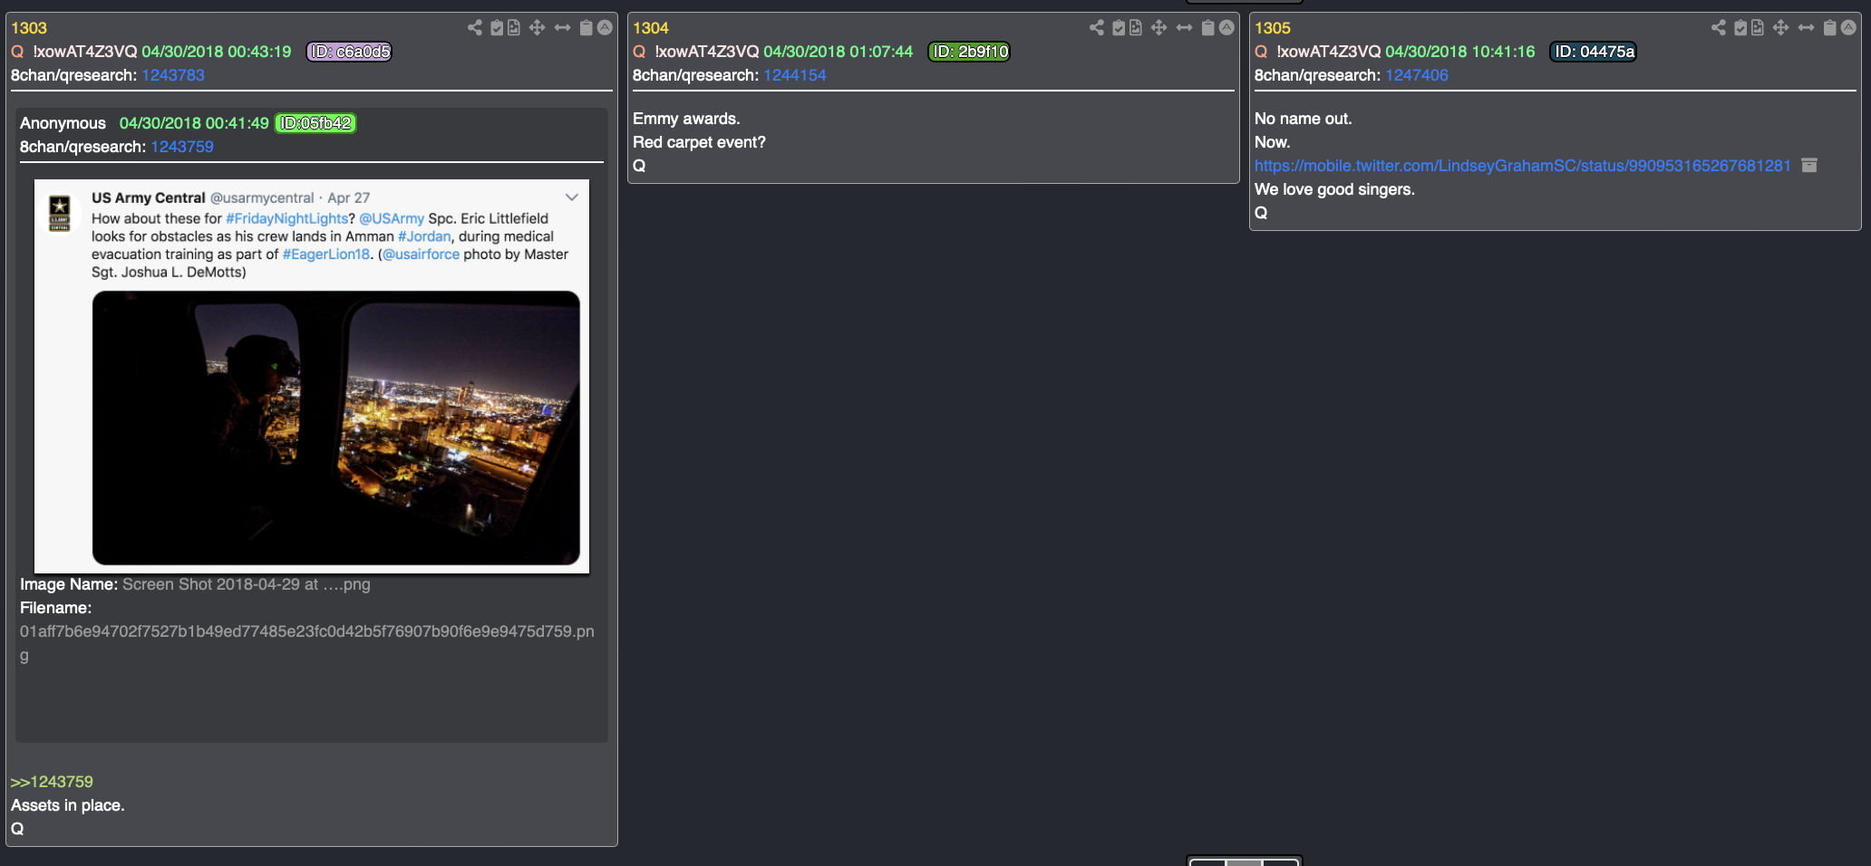This screenshot has height=866, width=1871.
Task: Click the @usairforce mention in the tweet
Action: [x=422, y=255]
